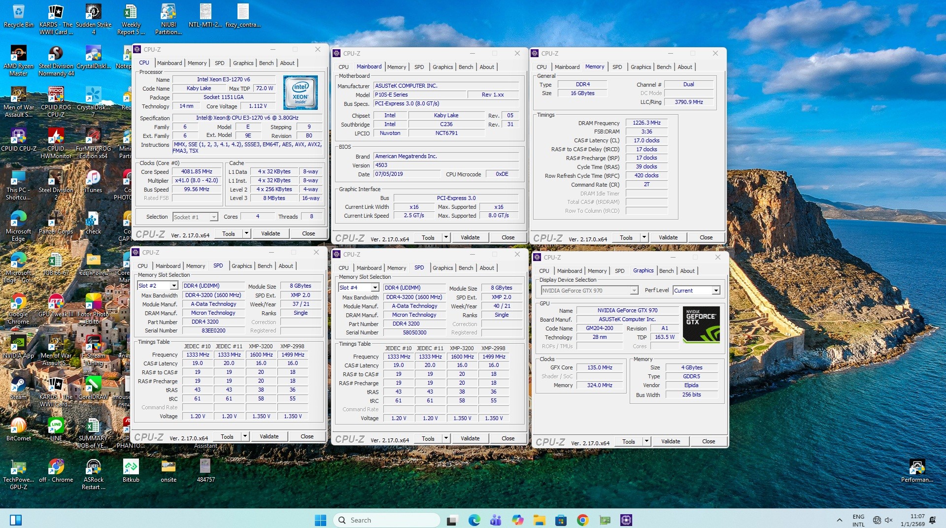946x528 pixels.
Task: Open Tools arrow in Graphics CPU-Z window
Action: pos(646,441)
